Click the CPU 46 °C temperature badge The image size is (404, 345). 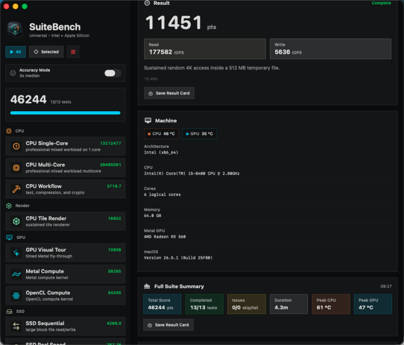[x=162, y=134]
